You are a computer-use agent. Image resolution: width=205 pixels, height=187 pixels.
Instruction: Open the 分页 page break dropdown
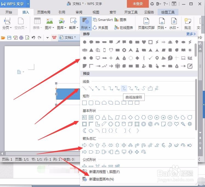click(7, 24)
